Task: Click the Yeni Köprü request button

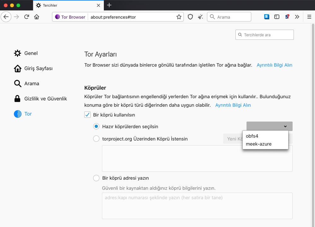Action: [x=233, y=139]
